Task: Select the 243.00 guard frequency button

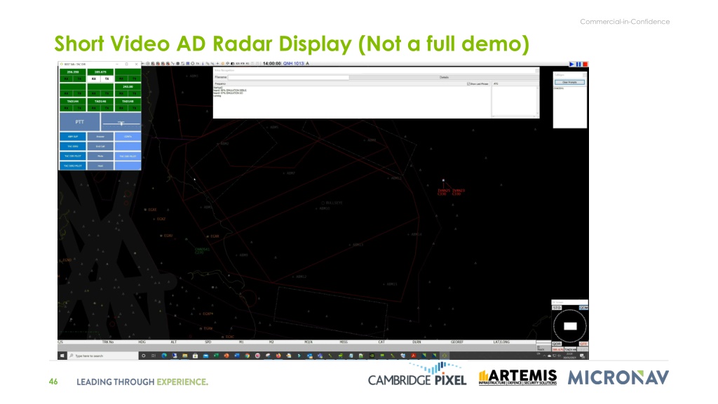Action: pyautogui.click(x=128, y=86)
